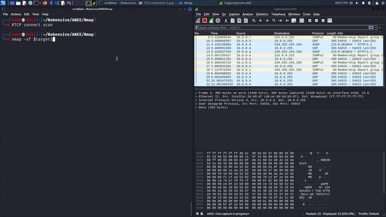Open a capture file from Wireshark toolbar
Screen dimensions: 386x217
(x=226, y=20)
